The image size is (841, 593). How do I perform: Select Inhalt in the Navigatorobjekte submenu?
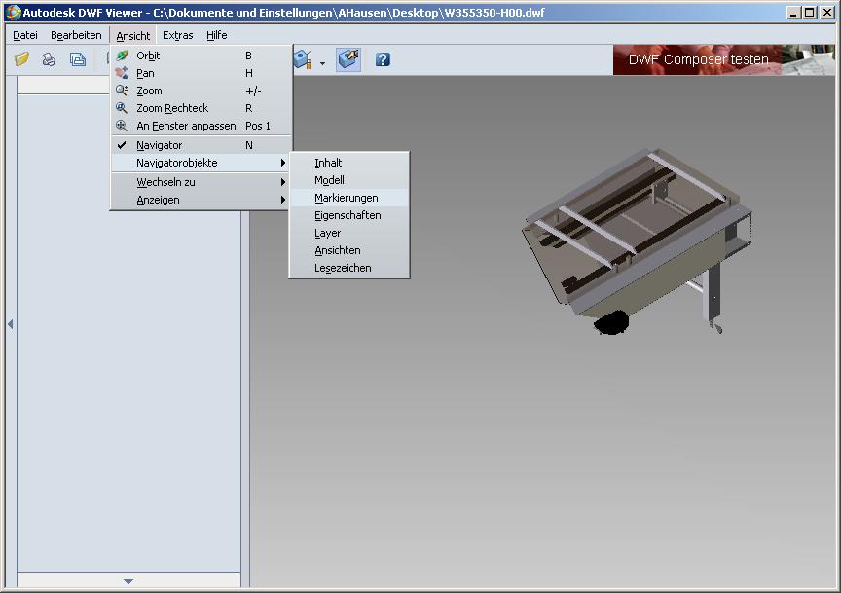tap(349, 163)
